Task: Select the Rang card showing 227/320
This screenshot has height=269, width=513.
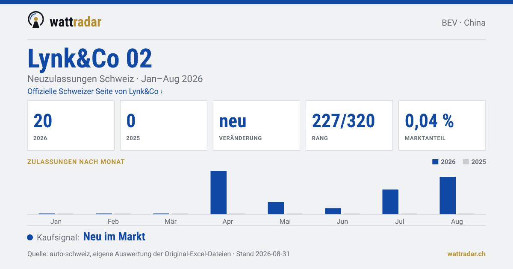Action: click(x=349, y=126)
